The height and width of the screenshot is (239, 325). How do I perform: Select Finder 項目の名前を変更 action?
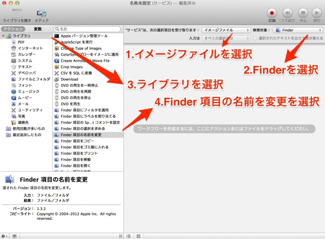[88, 135]
